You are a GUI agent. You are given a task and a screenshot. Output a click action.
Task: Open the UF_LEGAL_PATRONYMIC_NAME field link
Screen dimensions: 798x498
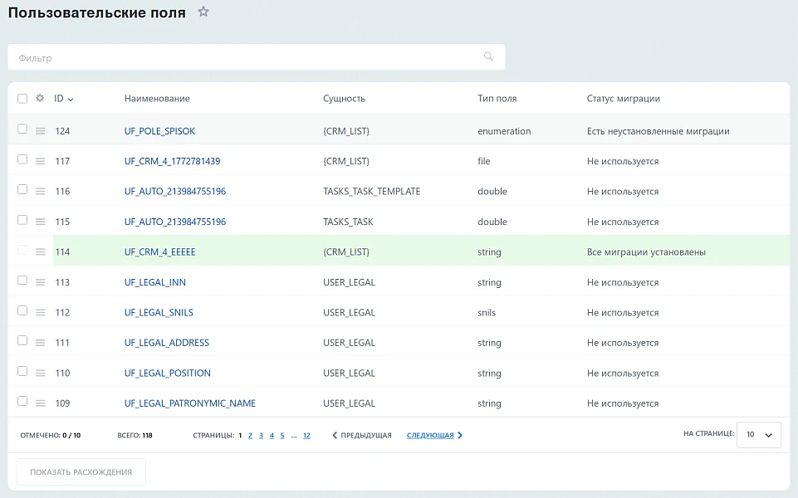tap(190, 403)
